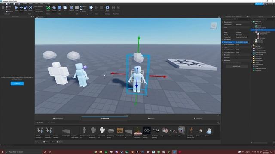Click the blue Collaborate button at top right
The width and height of the screenshot is (275, 154).
click(259, 4)
